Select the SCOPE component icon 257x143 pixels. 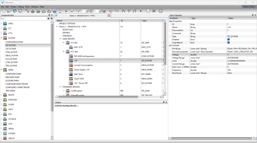[5, 105]
